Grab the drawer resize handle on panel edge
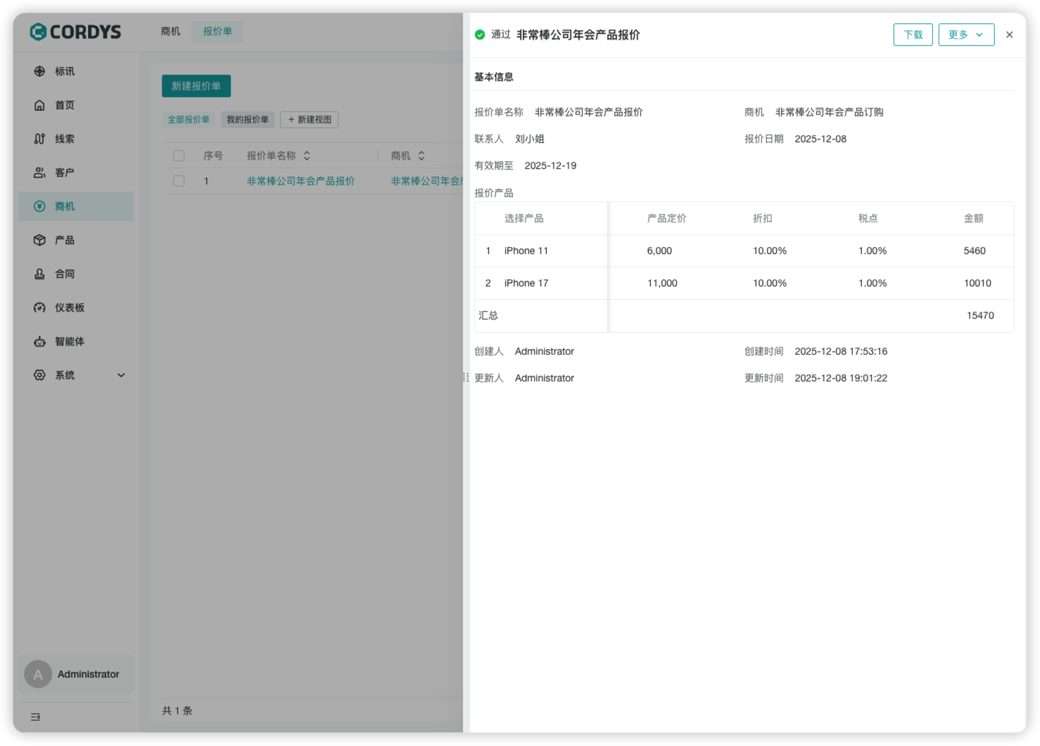Screen dimensions: 1040x746 [x=466, y=377]
